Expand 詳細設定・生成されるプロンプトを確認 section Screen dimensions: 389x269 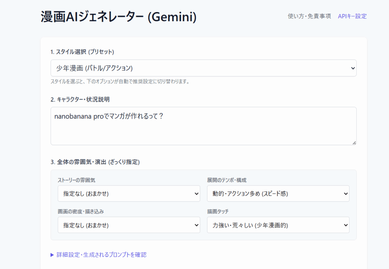pyautogui.click(x=101, y=255)
